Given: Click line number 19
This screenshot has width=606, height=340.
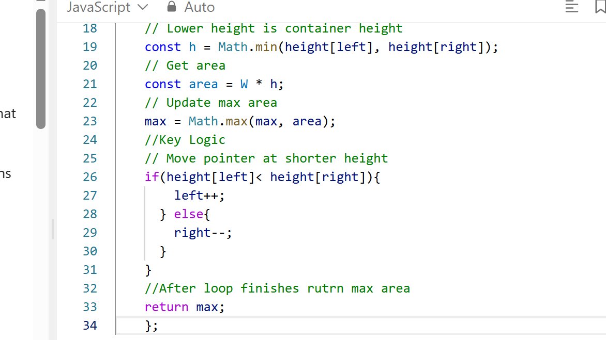Looking at the screenshot, I should [89, 46].
